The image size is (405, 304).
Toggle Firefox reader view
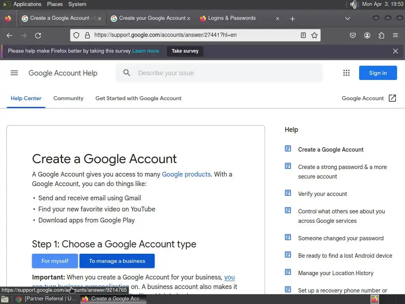[303, 35]
